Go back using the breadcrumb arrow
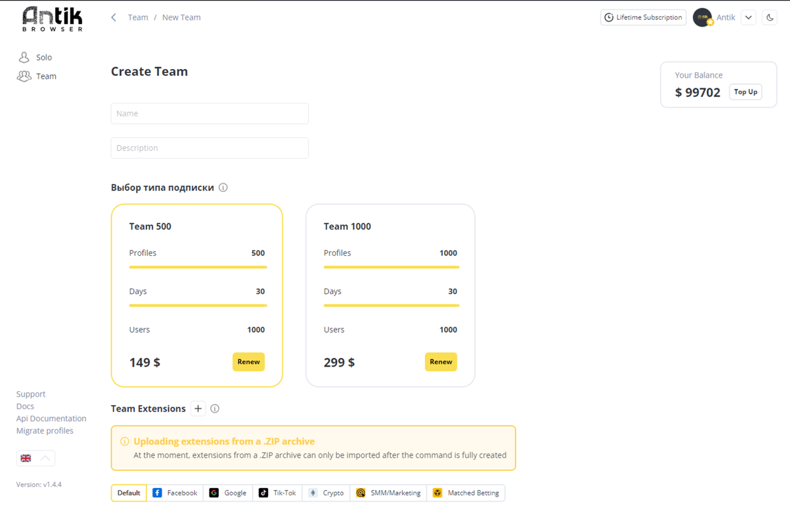The height and width of the screenshot is (510, 790). click(x=114, y=18)
